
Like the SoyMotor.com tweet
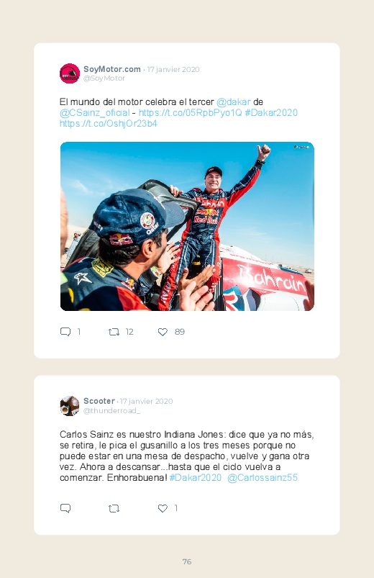coord(163,332)
